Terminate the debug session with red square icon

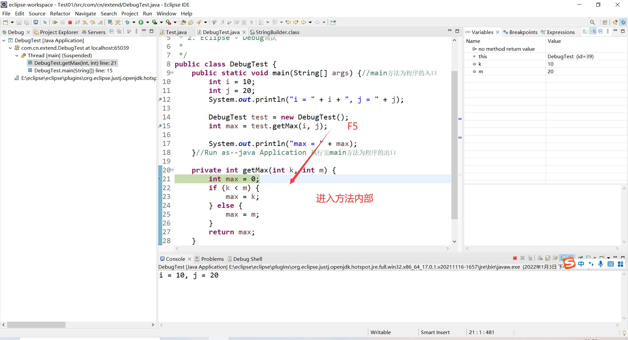[70, 22]
